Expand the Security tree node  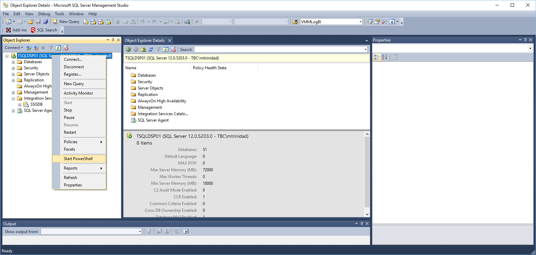(x=13, y=68)
